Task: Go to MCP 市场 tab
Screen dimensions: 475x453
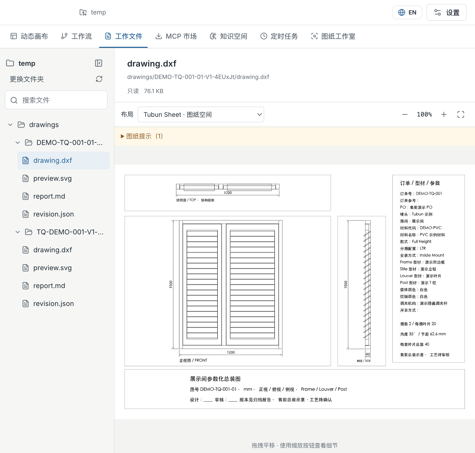Action: click(176, 36)
